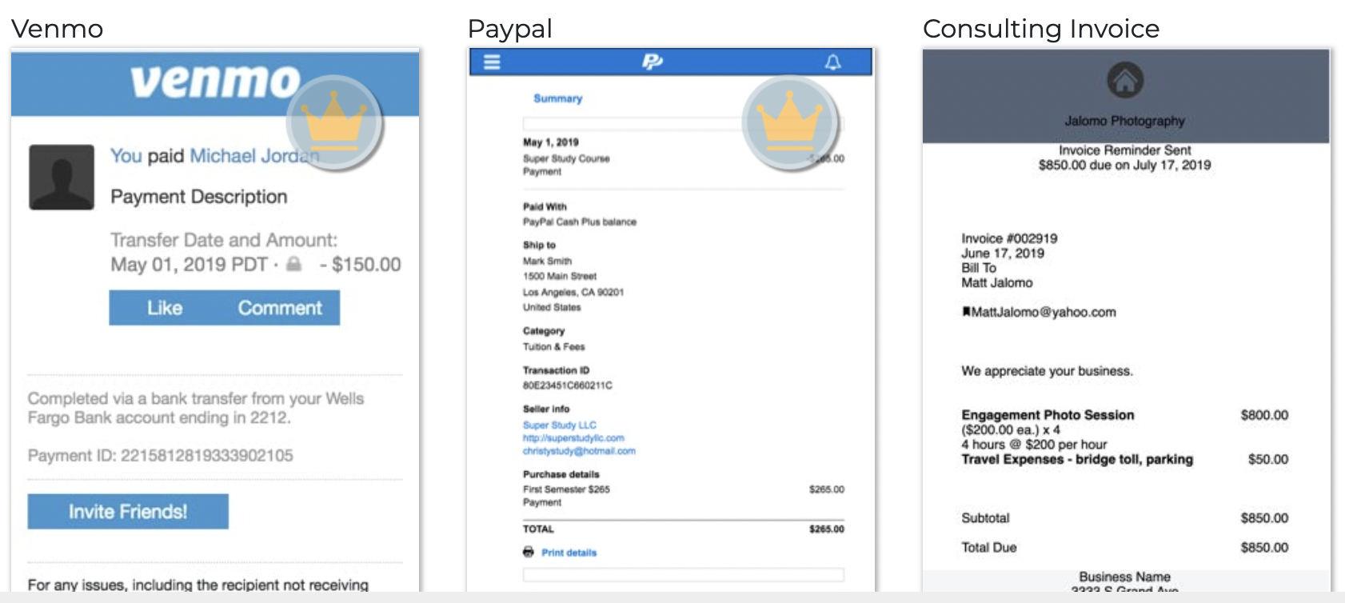
Task: Click the Like button in Venmo
Action: point(165,308)
